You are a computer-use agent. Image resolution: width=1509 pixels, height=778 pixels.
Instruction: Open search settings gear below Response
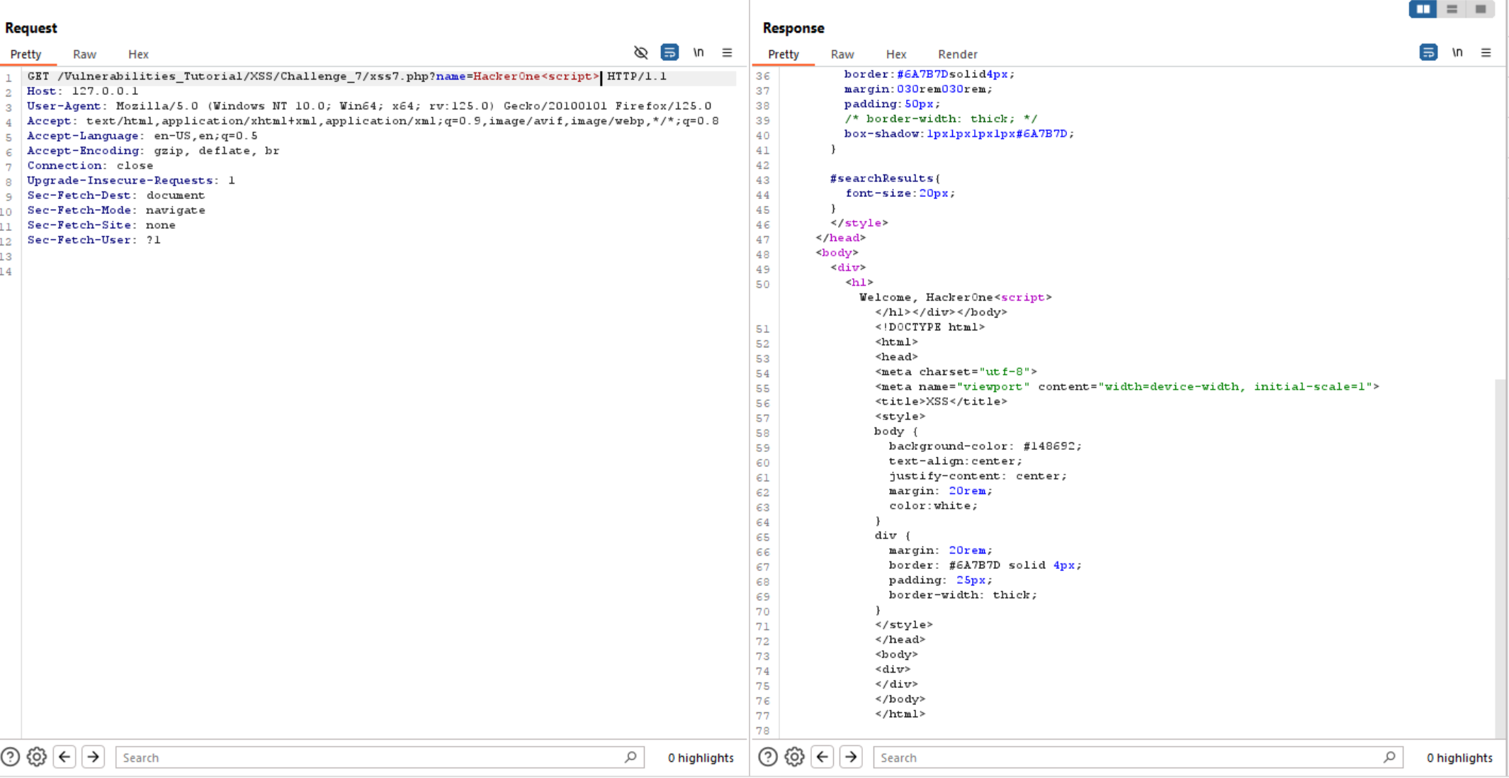click(794, 757)
